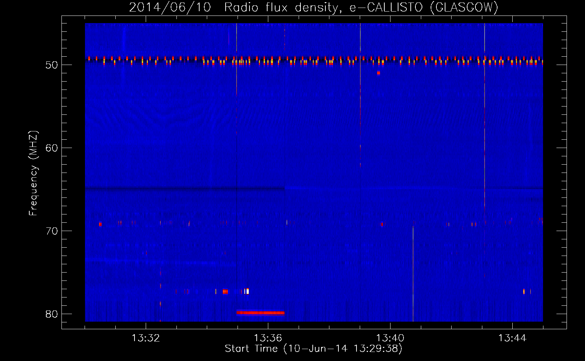Select the 70 frequency tick label
Screen dimensions: 585x361
click(x=52, y=231)
